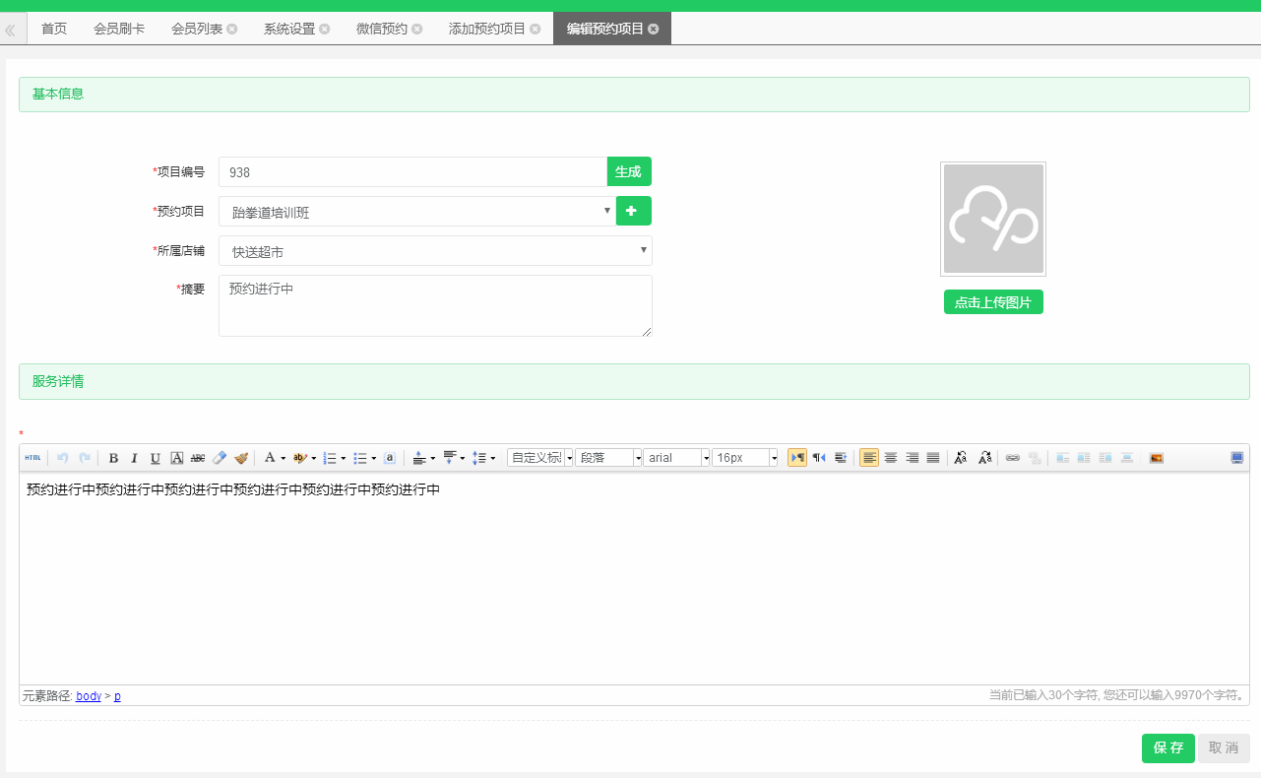Click 点击上传图片 upload button

tap(993, 302)
